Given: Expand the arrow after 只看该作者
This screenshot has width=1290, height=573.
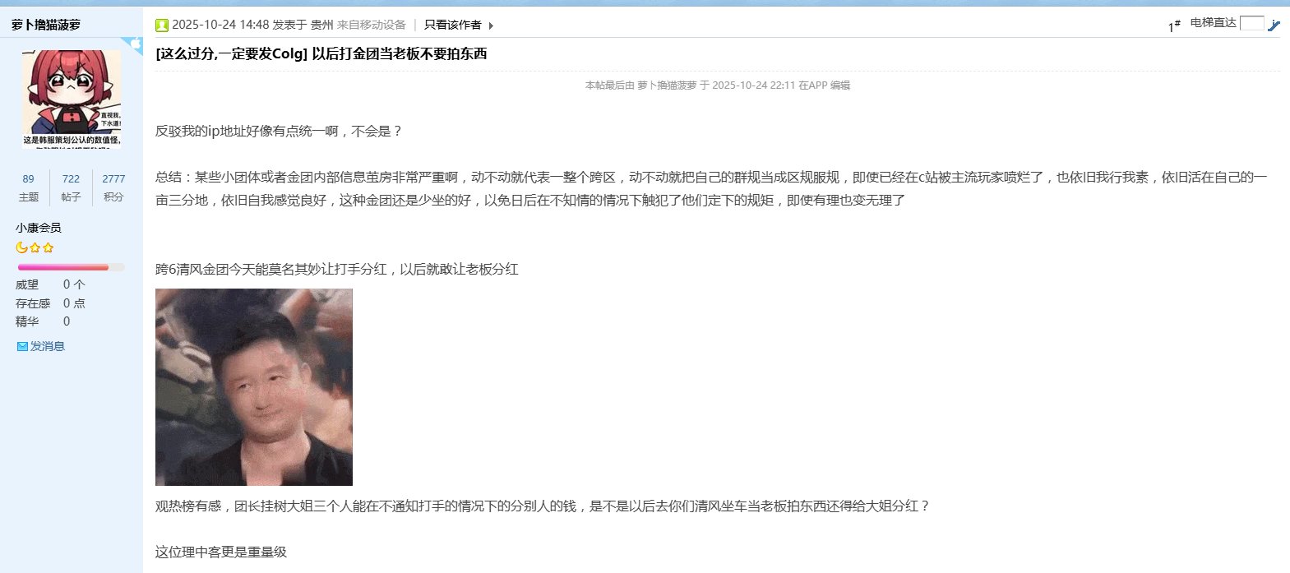Looking at the screenshot, I should click(x=491, y=26).
